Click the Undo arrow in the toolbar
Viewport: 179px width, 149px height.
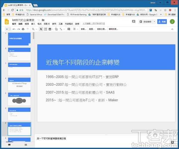coord(14,29)
